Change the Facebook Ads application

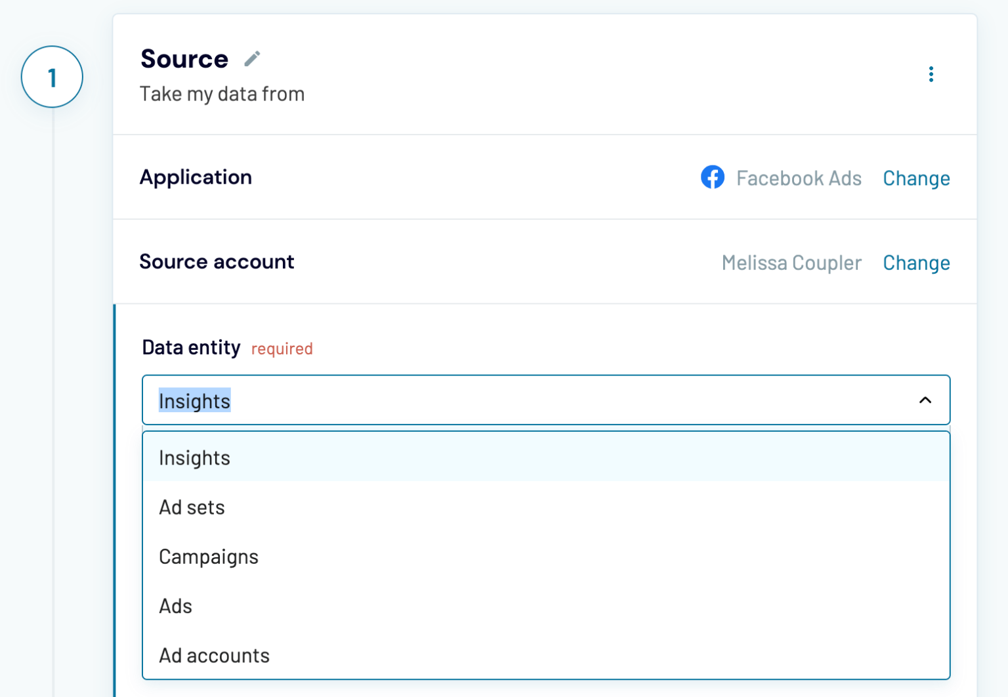916,178
